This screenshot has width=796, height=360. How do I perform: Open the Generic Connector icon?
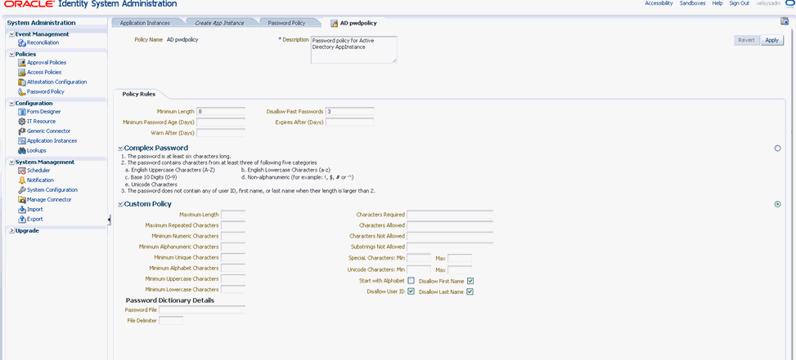tap(22, 131)
